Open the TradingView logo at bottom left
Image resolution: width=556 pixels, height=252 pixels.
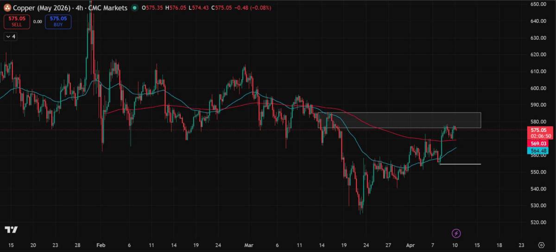11,230
